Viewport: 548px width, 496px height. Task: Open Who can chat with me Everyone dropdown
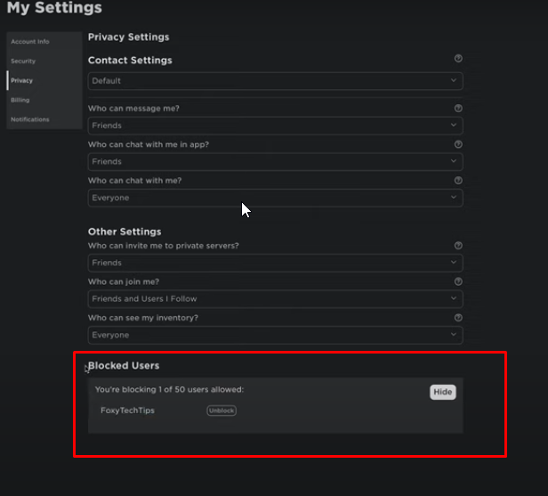tap(276, 198)
